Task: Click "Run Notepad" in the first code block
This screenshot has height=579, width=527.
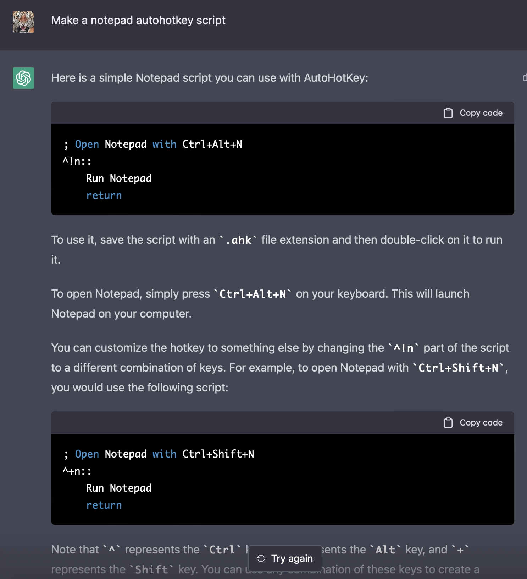Action: 119,178
